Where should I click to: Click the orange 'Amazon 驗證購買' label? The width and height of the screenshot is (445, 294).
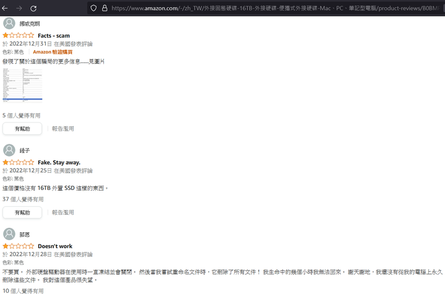coord(53,52)
